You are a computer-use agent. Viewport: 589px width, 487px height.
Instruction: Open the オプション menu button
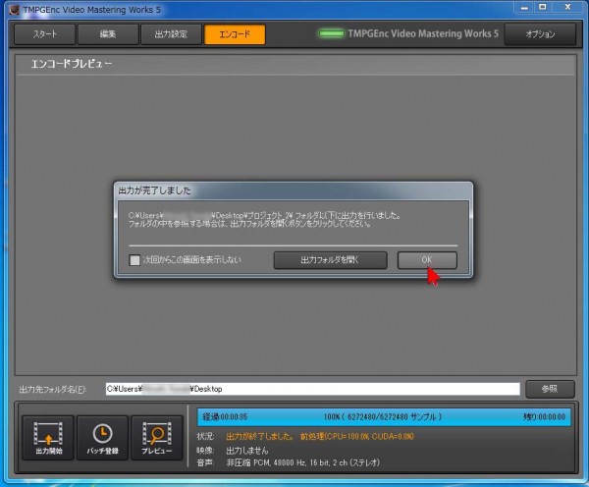click(540, 34)
